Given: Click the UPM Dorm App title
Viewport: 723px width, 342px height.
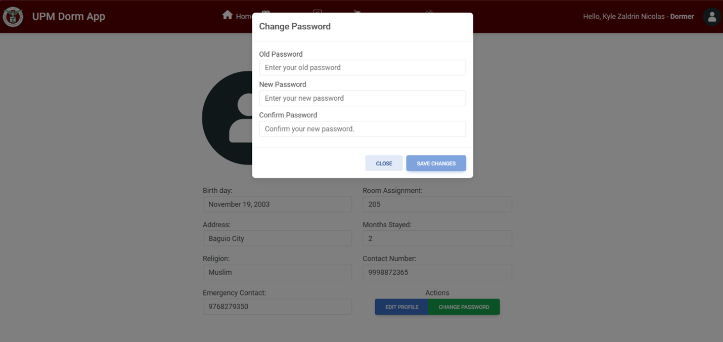Looking at the screenshot, I should click(69, 16).
